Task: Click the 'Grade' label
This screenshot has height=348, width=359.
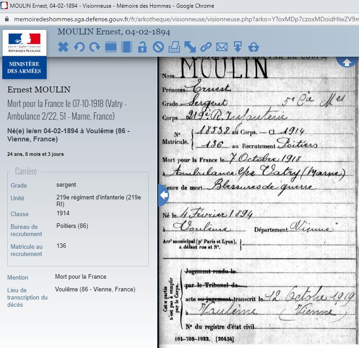Action: (19, 185)
